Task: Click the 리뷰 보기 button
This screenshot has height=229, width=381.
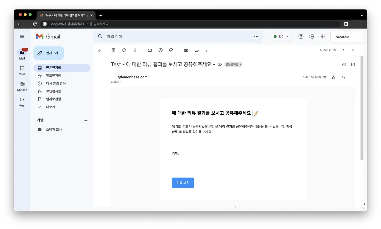Action: point(183,183)
